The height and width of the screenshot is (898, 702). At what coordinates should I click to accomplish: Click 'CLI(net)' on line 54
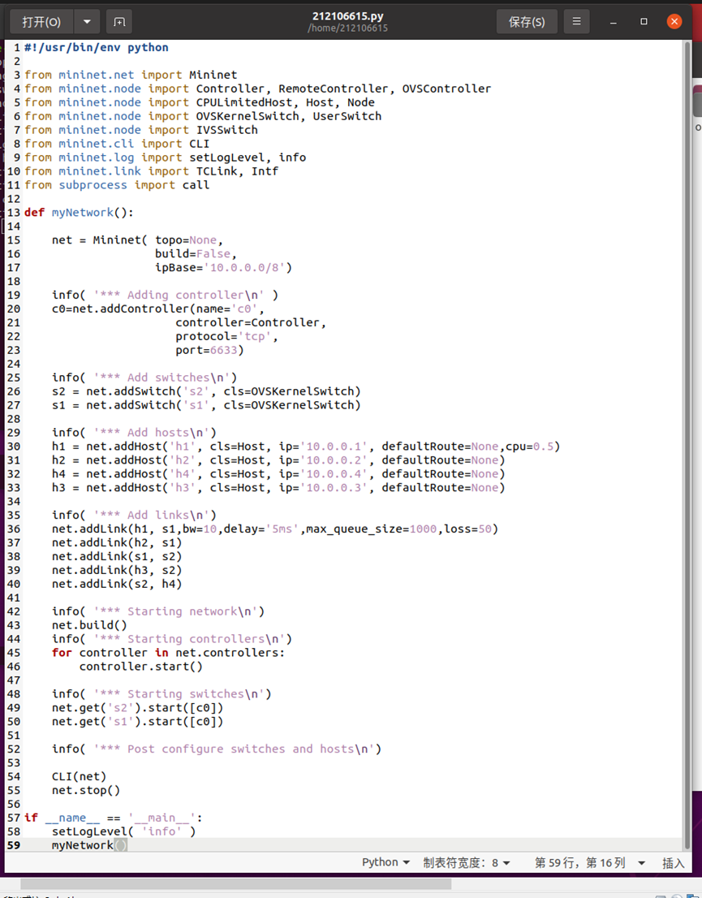point(79,776)
